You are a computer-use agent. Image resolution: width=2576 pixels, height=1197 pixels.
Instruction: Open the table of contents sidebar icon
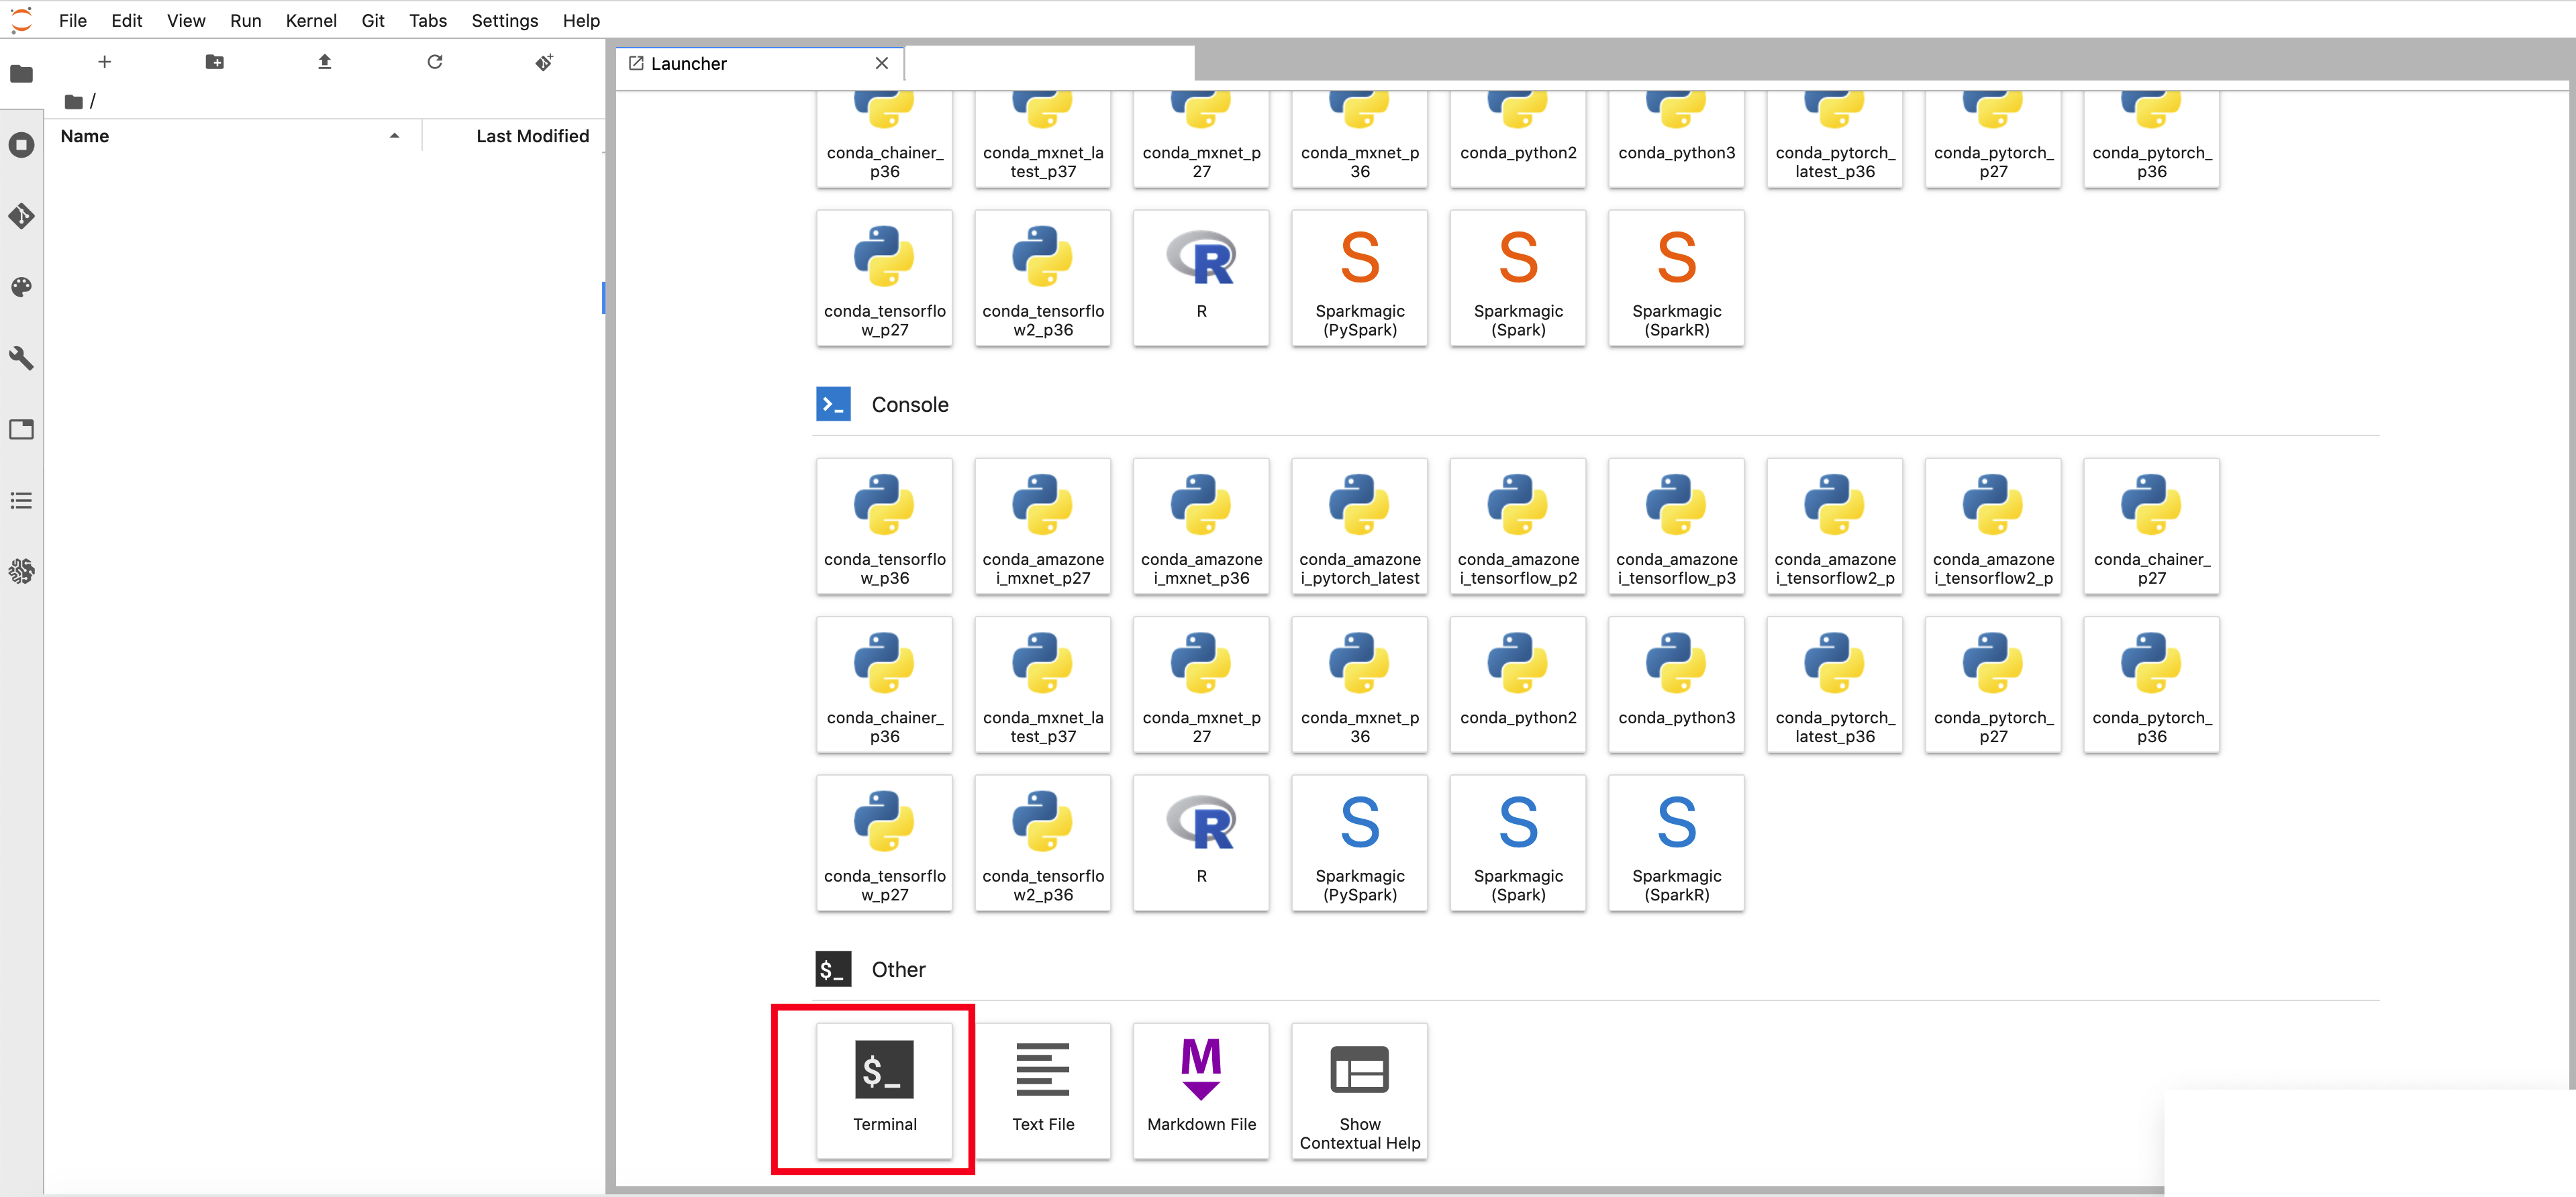coord(21,500)
